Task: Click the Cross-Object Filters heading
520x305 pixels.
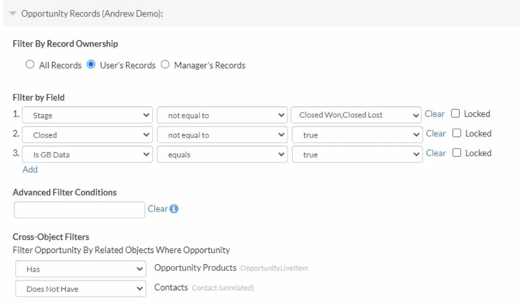Action: coord(51,237)
